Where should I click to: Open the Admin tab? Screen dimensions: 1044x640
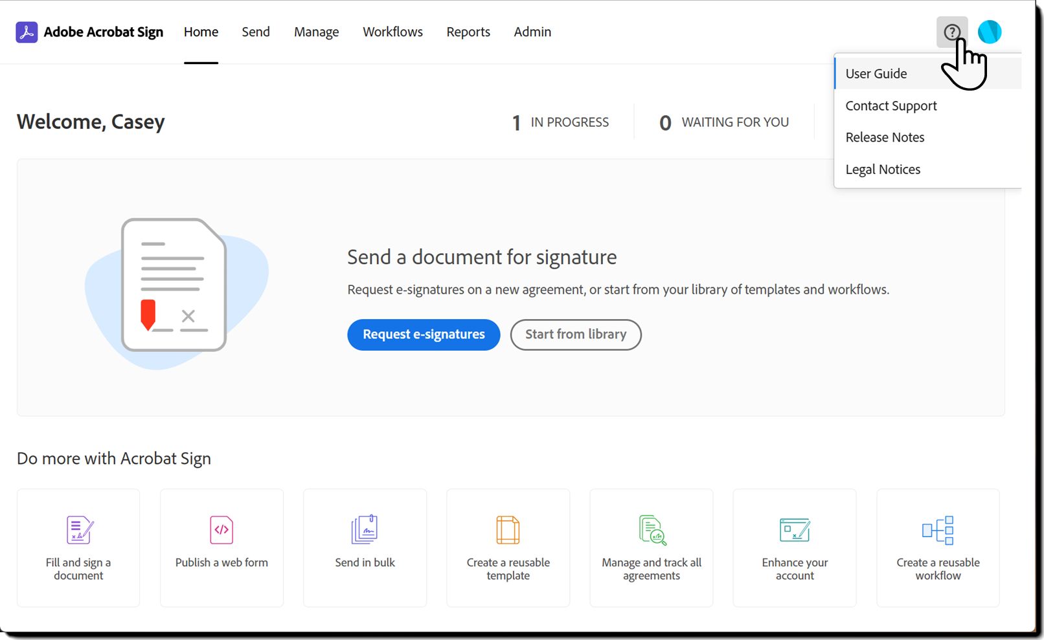pos(532,32)
